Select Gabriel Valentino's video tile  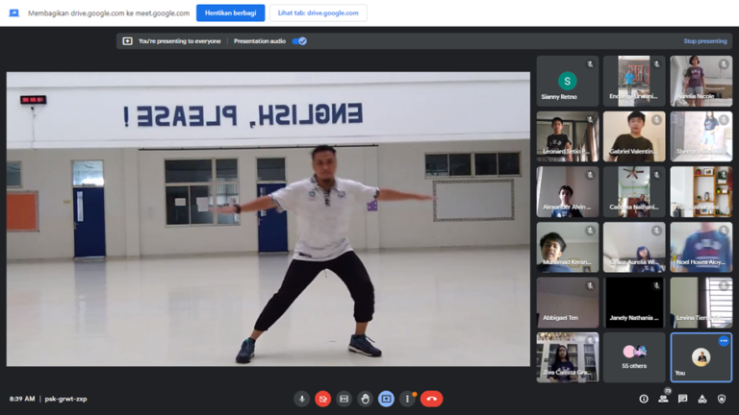634,135
